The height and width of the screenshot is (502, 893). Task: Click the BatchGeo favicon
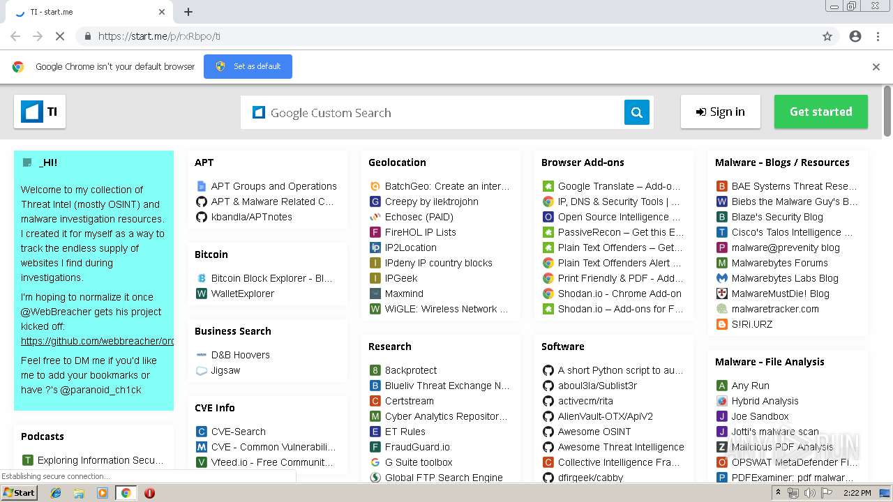click(375, 186)
